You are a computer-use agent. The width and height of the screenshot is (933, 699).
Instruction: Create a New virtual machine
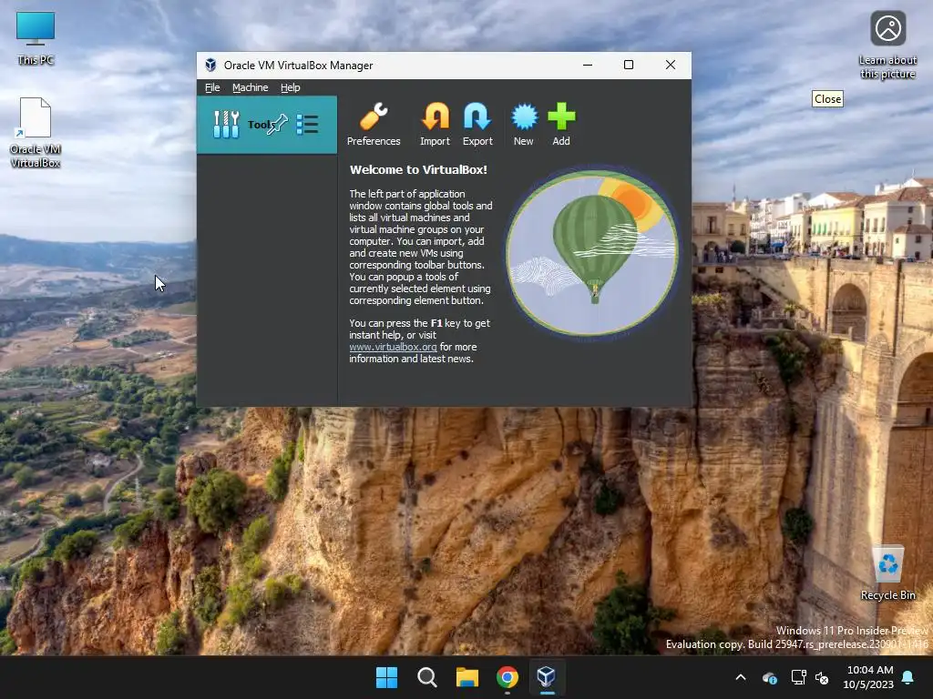click(x=524, y=125)
